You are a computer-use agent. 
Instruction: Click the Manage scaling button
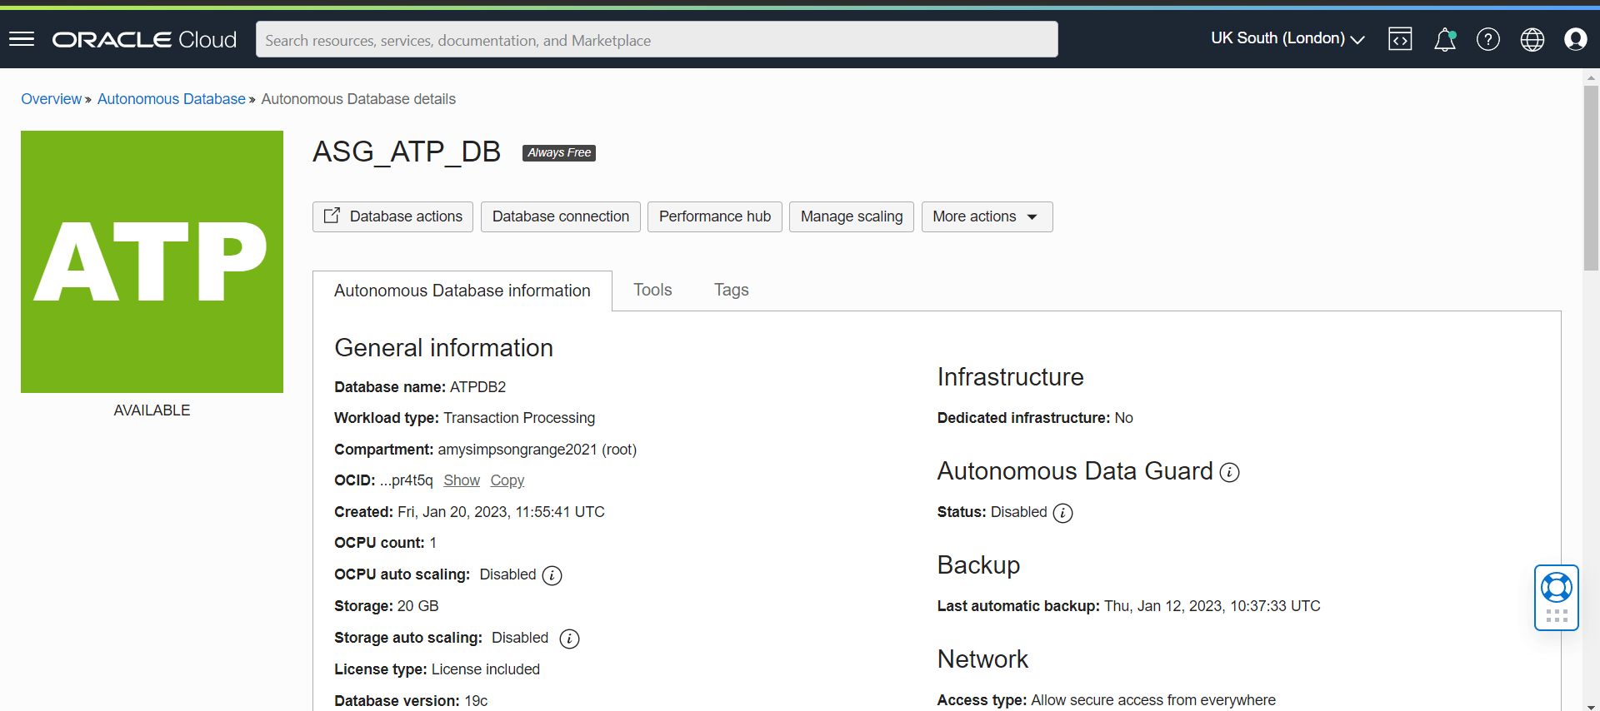(x=852, y=216)
